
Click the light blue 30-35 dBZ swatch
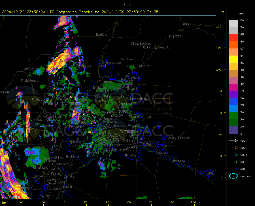[233, 109]
